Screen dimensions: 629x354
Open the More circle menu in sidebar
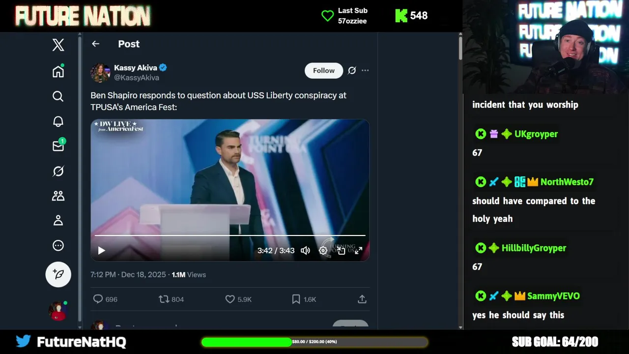tap(58, 245)
